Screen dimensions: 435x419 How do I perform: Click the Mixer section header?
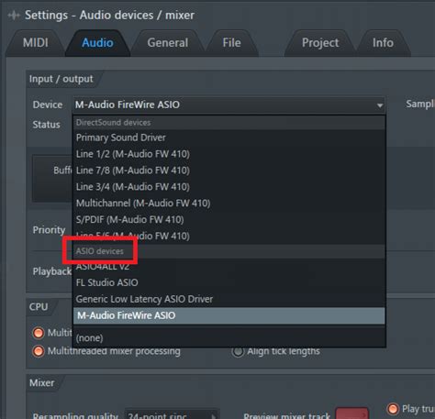(x=42, y=383)
